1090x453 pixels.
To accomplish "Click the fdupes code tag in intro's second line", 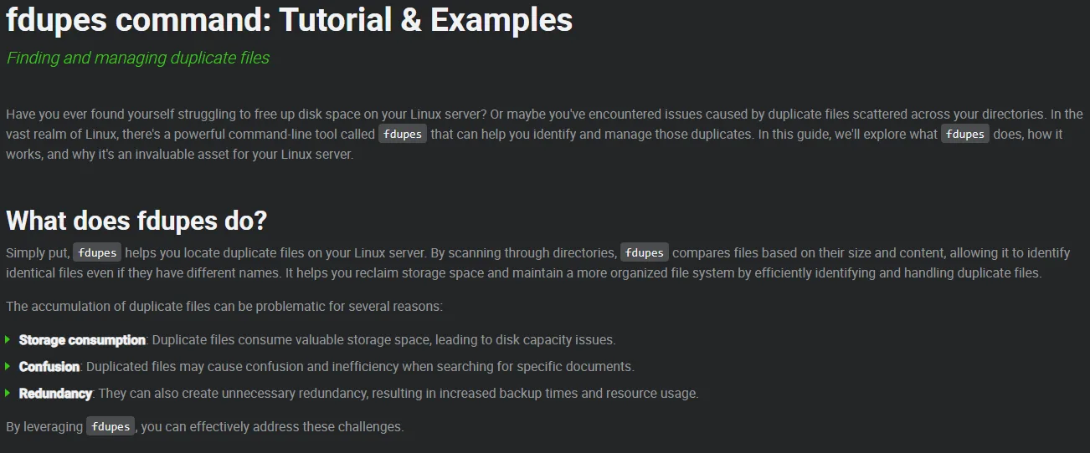I will pyautogui.click(x=403, y=134).
